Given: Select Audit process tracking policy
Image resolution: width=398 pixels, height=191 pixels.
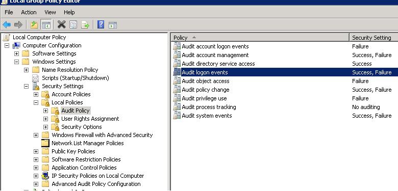Looking at the screenshot, I should (209, 107).
